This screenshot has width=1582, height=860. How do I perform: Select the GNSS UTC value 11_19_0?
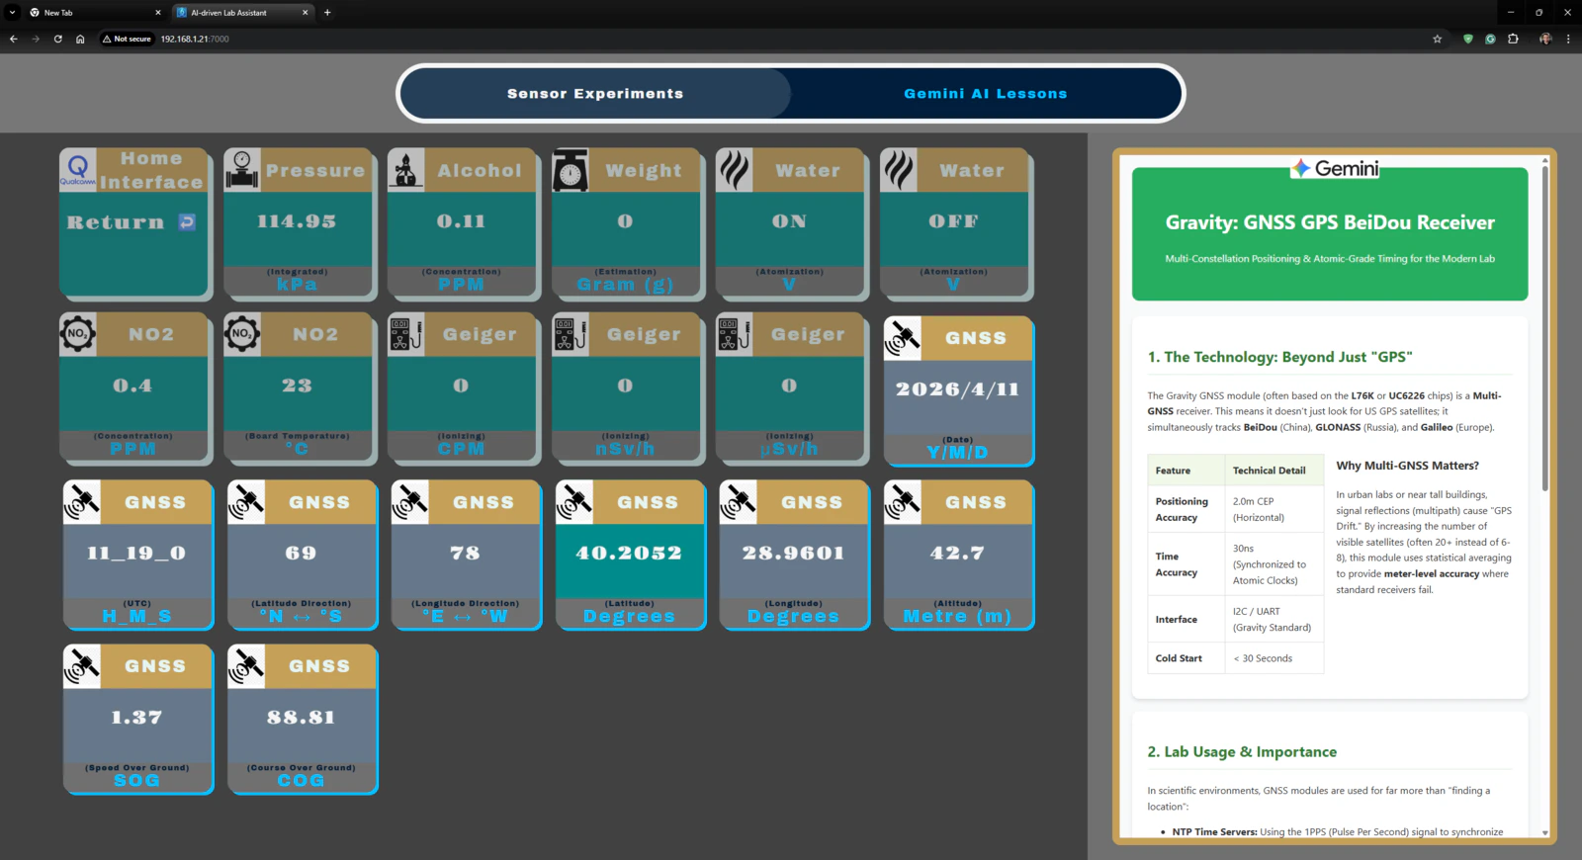(x=136, y=554)
